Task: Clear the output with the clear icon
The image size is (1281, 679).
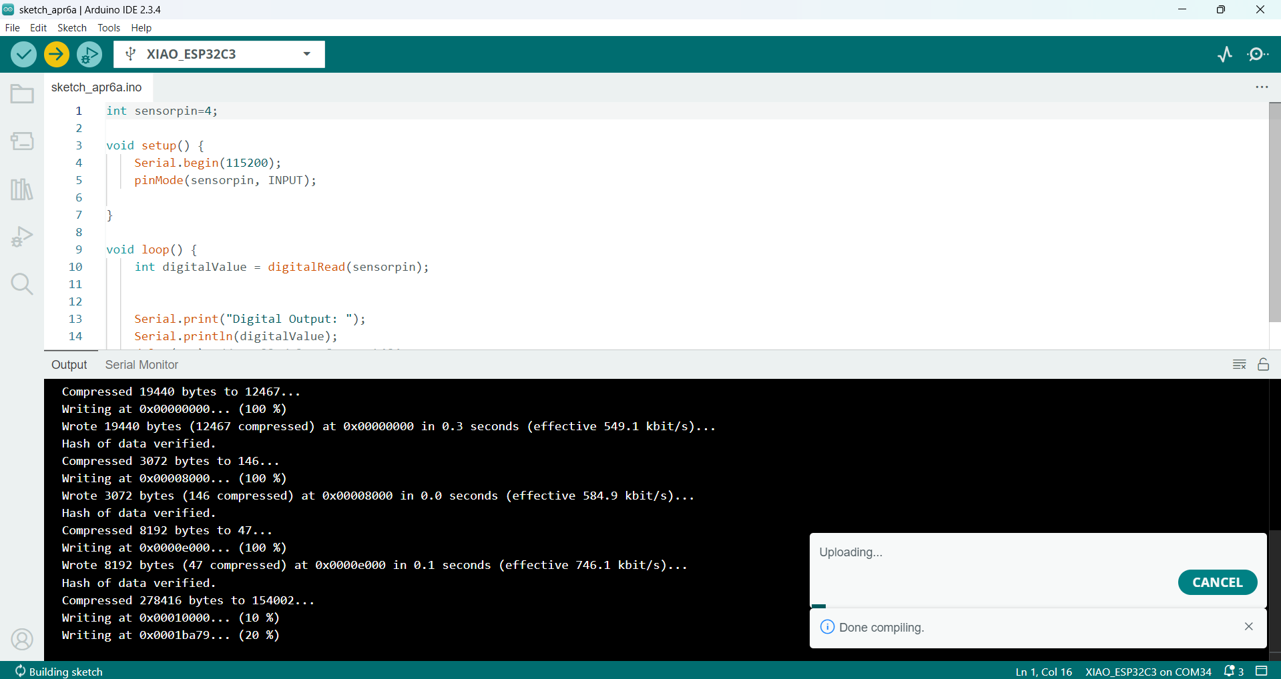Action: click(1240, 365)
